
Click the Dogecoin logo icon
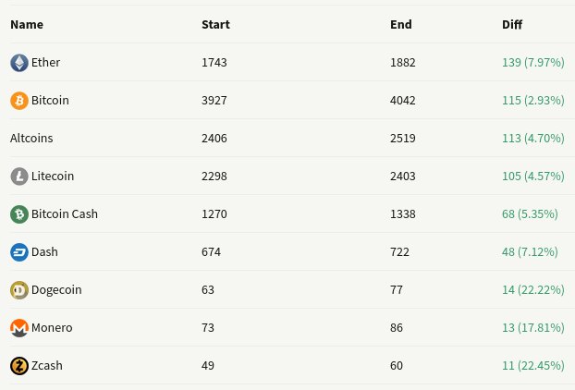(19, 290)
